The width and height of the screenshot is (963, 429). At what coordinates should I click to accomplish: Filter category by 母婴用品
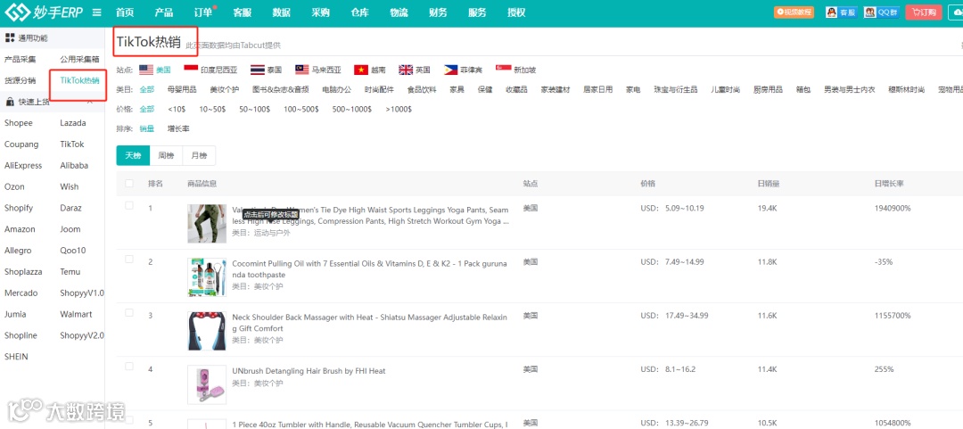tap(182, 90)
